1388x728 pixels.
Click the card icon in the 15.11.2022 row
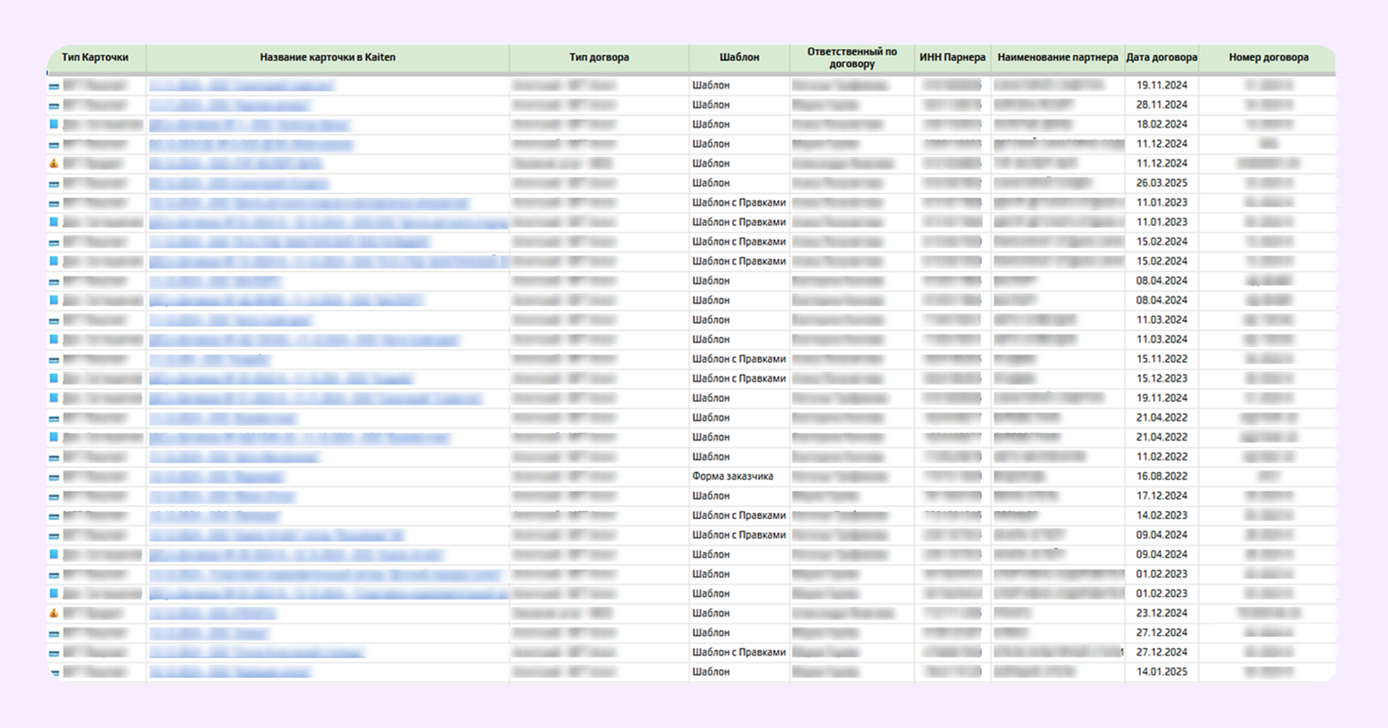pos(54,360)
